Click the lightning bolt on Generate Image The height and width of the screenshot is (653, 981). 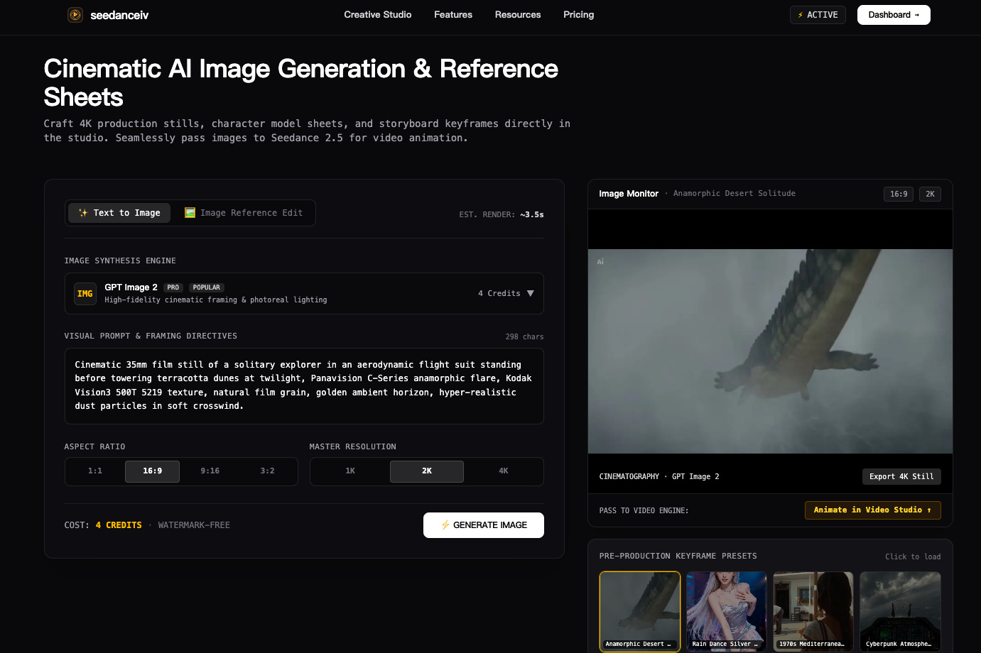coord(445,525)
